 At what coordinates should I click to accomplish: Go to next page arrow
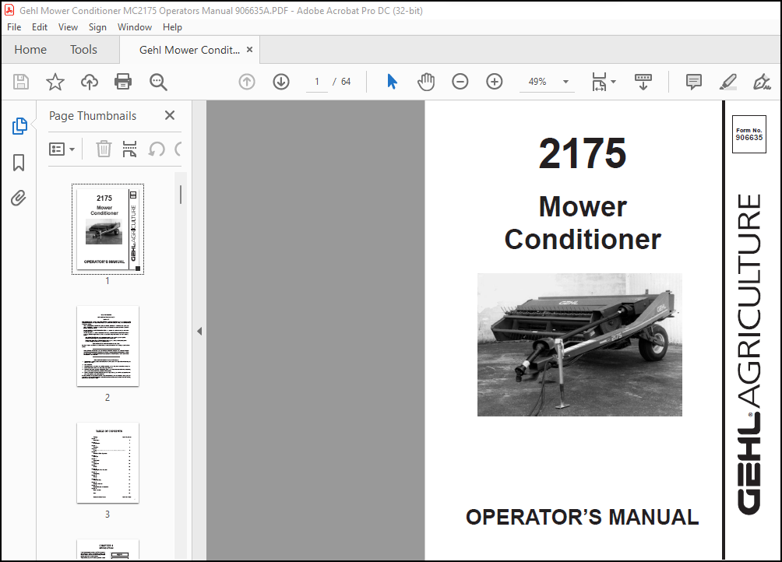click(x=281, y=82)
